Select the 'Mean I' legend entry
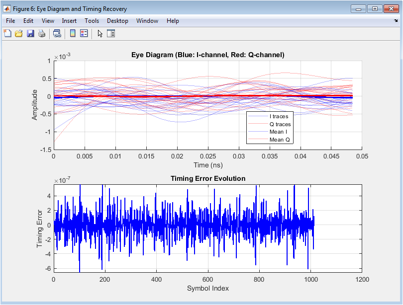The height and width of the screenshot is (305, 403). (278, 132)
